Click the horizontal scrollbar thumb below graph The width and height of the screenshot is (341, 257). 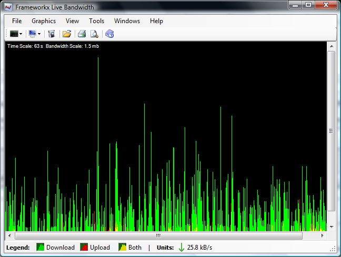click(x=158, y=235)
